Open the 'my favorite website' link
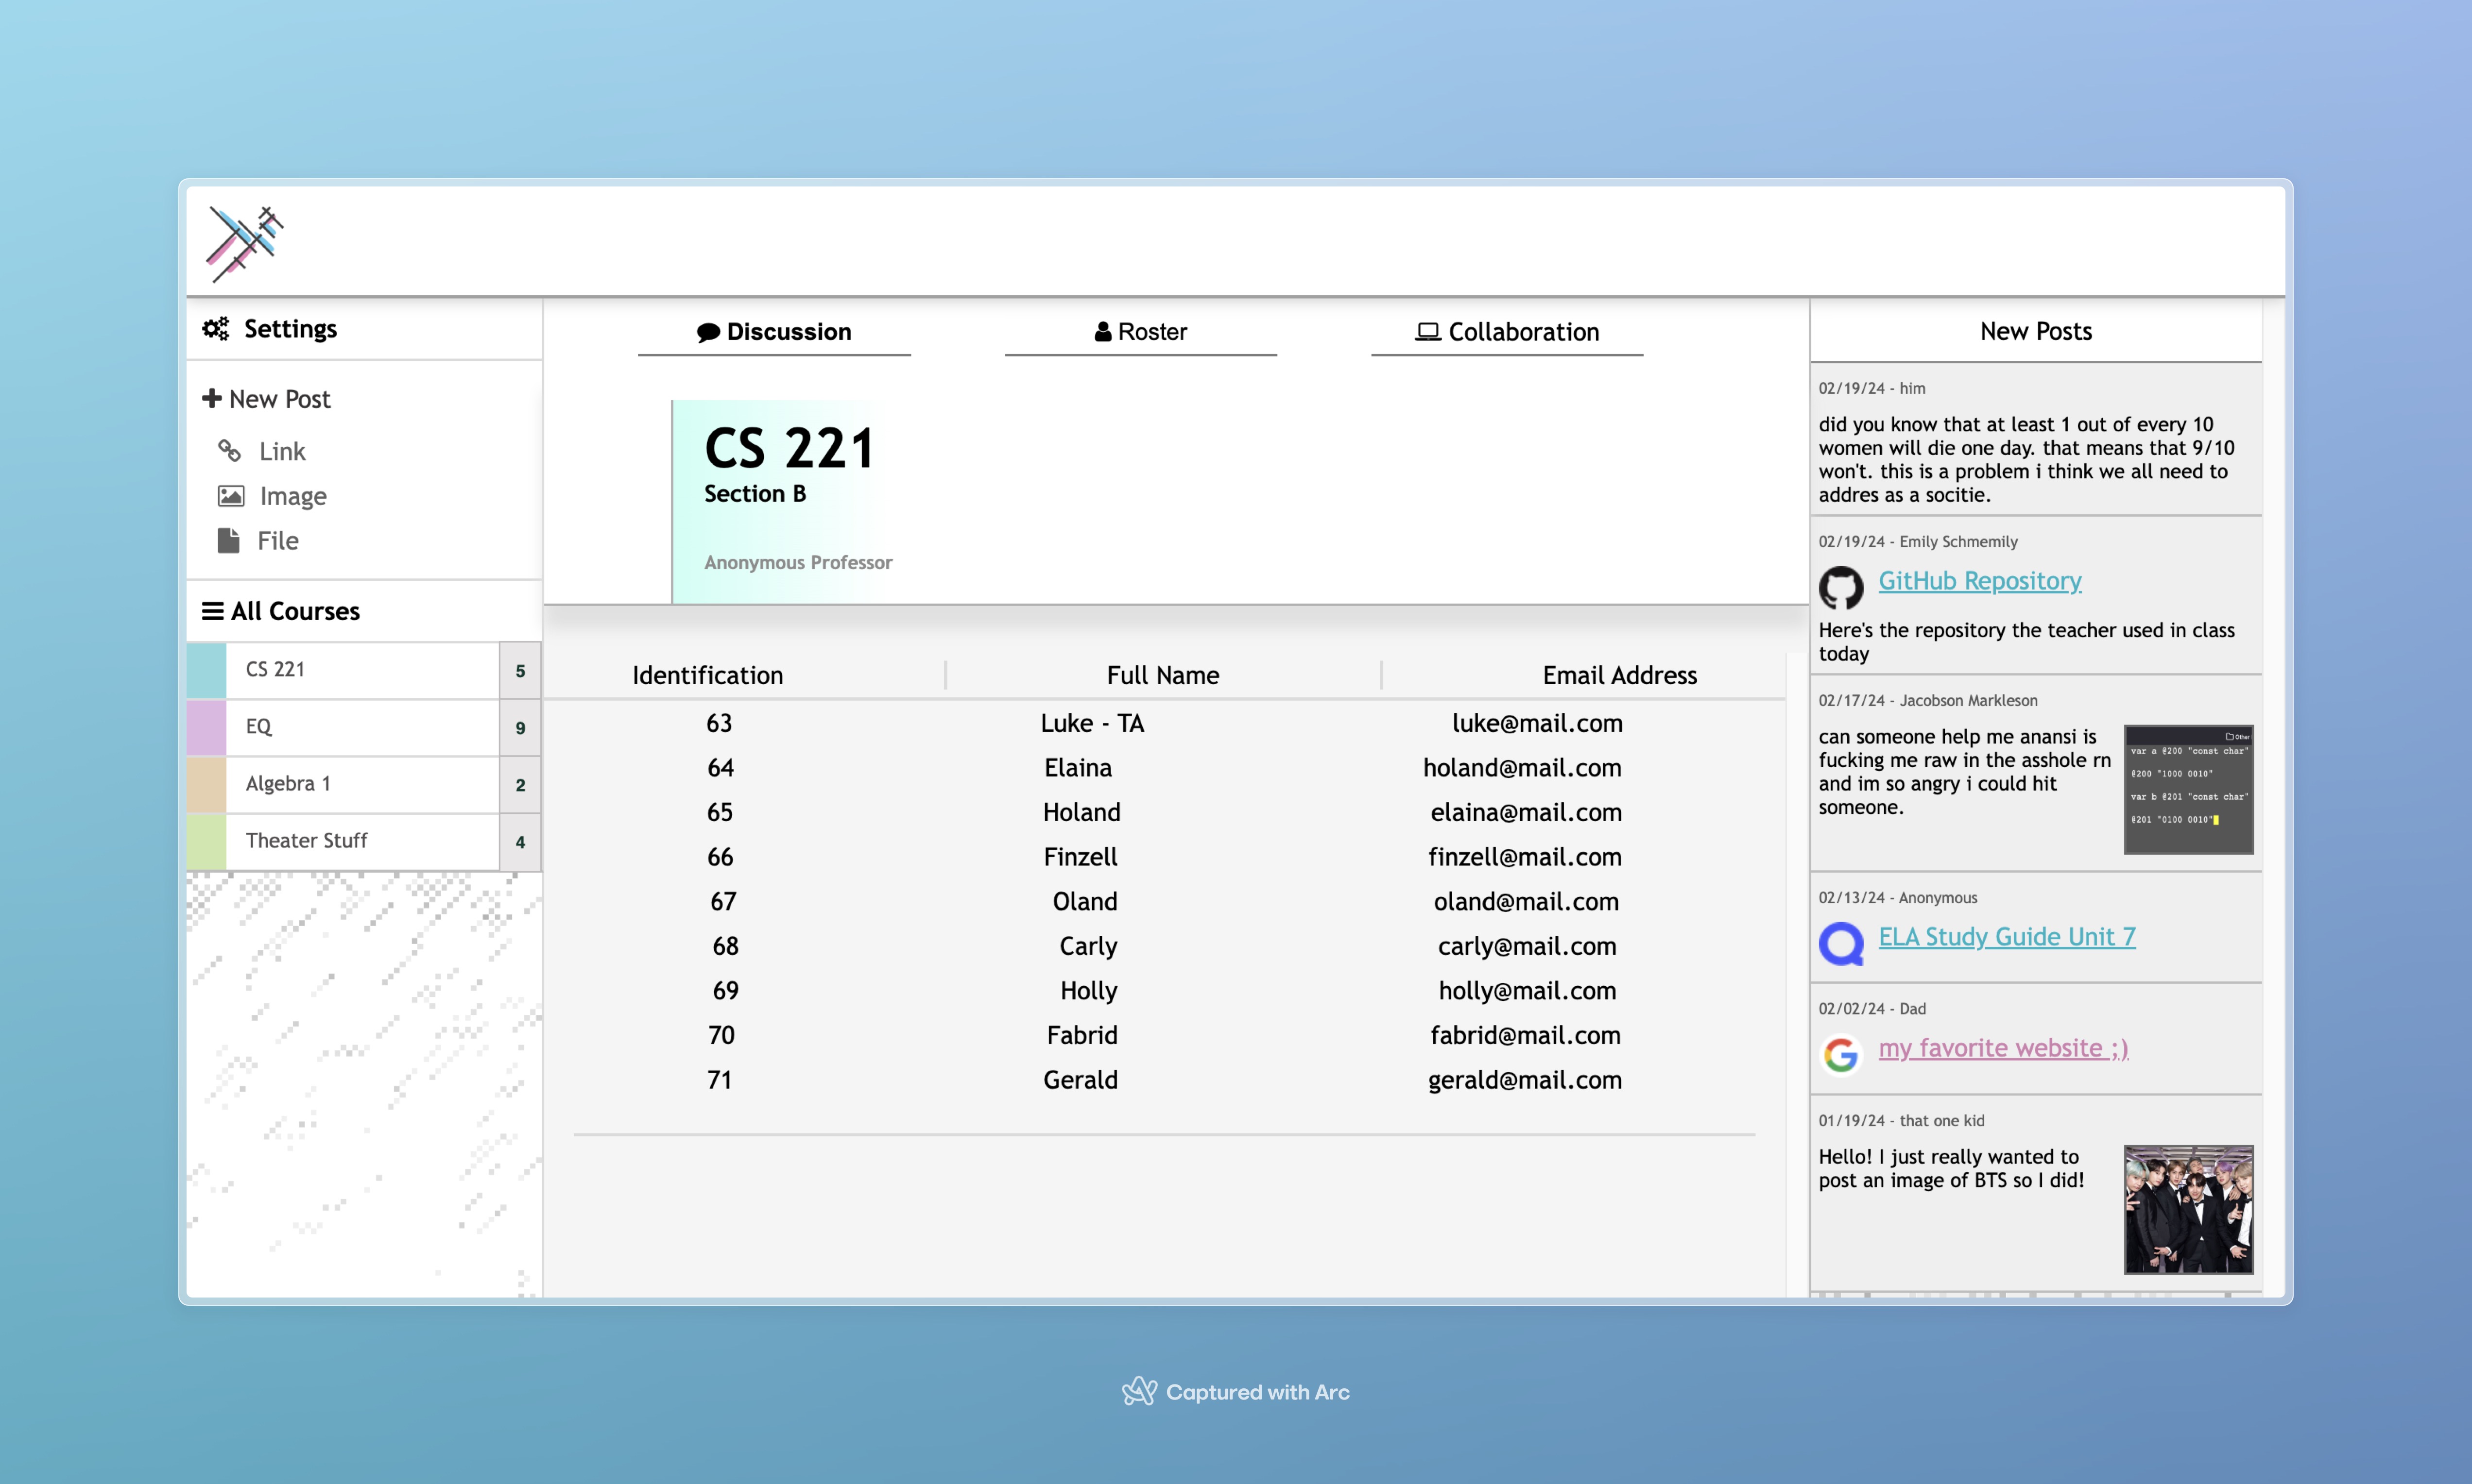The width and height of the screenshot is (2472, 1484). coord(2003,1048)
